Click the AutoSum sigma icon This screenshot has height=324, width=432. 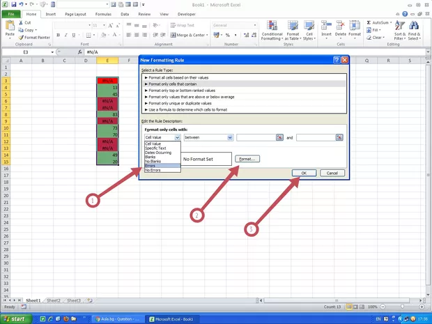(x=369, y=22)
